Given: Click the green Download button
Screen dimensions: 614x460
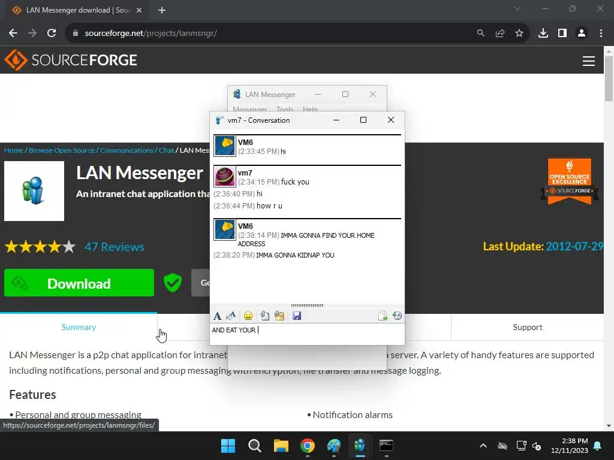Looking at the screenshot, I should [79, 283].
